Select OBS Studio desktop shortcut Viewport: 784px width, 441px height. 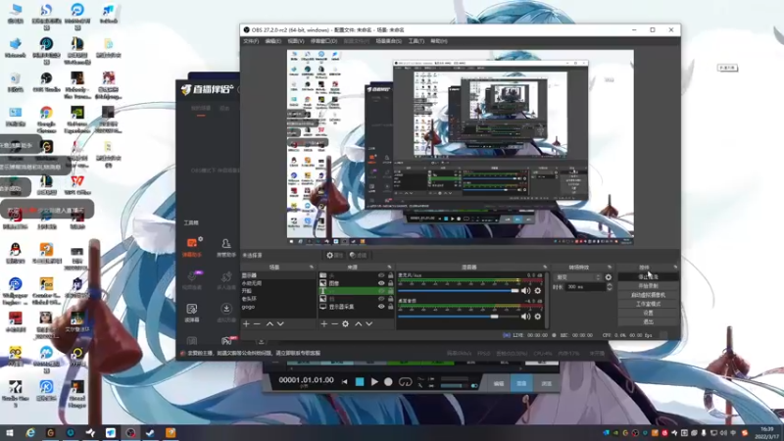click(46, 82)
